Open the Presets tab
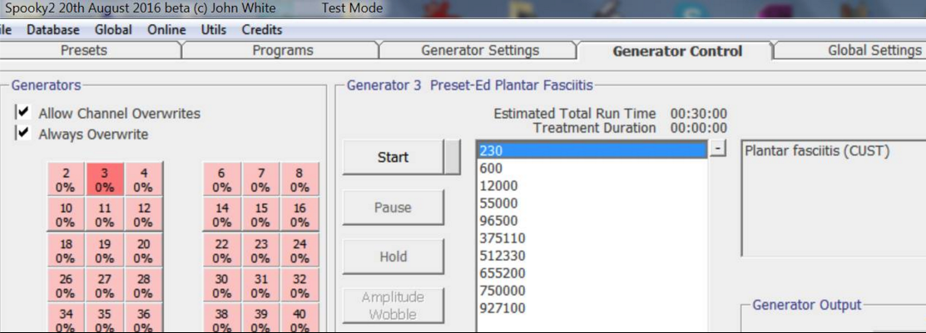Image resolution: width=926 pixels, height=333 pixels. [84, 51]
